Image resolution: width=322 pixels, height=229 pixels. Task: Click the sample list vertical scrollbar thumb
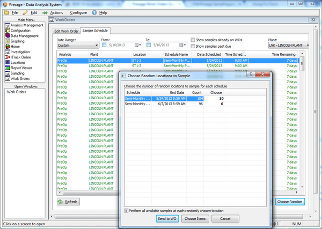(x=302, y=64)
